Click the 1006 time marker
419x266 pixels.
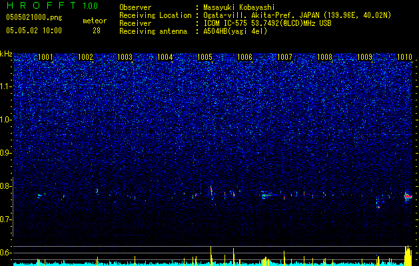[x=244, y=57]
